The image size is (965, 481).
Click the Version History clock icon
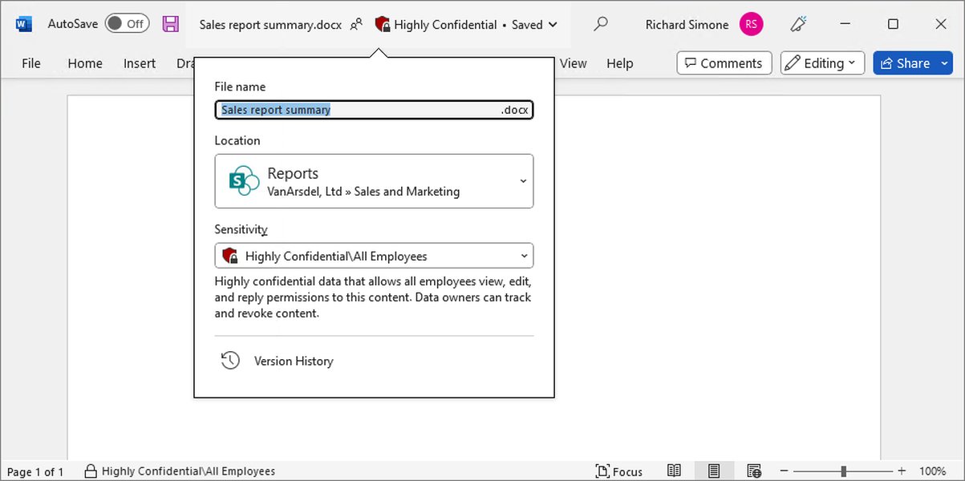(x=230, y=361)
